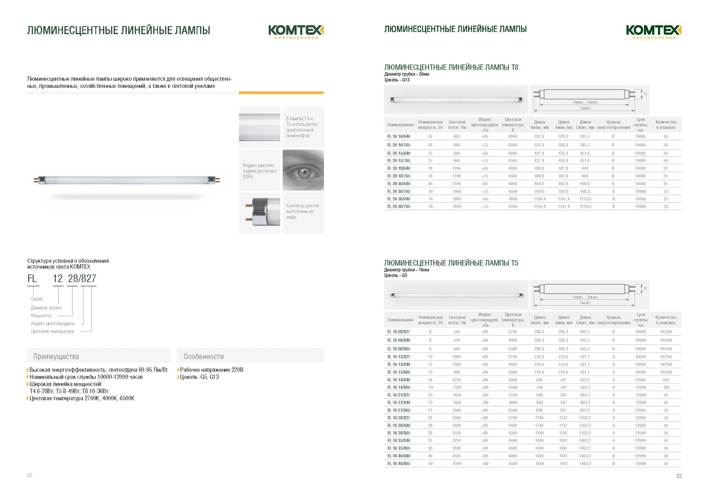Click the T5 lamp dimension diagram
The width and height of the screenshot is (707, 500).
click(589, 295)
